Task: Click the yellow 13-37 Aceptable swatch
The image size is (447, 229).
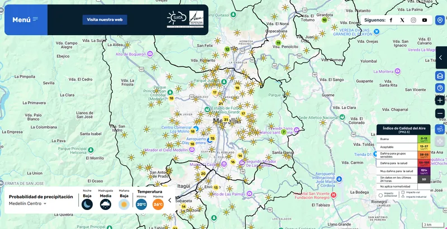Action: pyautogui.click(x=424, y=147)
